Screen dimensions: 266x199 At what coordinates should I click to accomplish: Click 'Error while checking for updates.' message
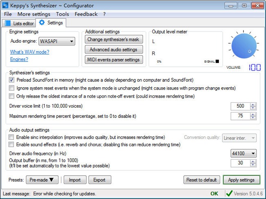(65, 194)
